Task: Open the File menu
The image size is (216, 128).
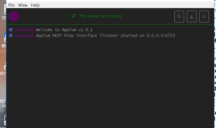Action: (12, 5)
